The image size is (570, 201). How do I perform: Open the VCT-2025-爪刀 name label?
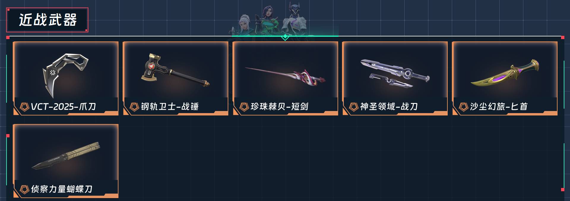coord(63,107)
